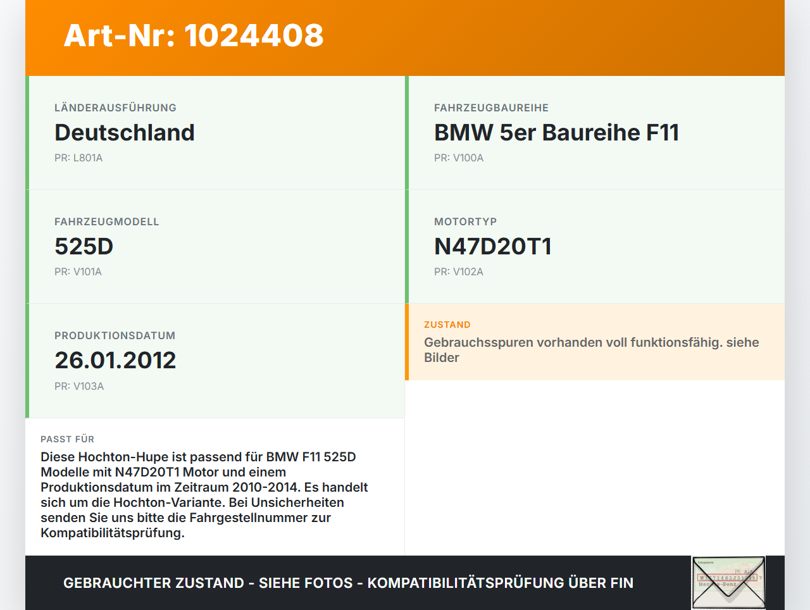This screenshot has height=610, width=810.
Task: Open the Produktionsdatum 26.01.2012 panel
Action: 215,360
